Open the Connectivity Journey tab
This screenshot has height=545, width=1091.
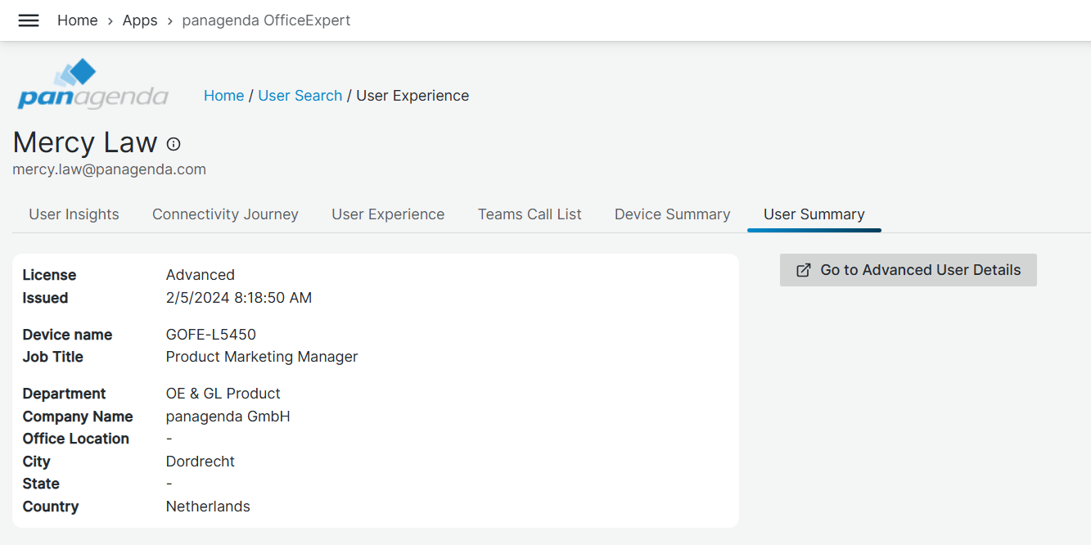point(225,214)
